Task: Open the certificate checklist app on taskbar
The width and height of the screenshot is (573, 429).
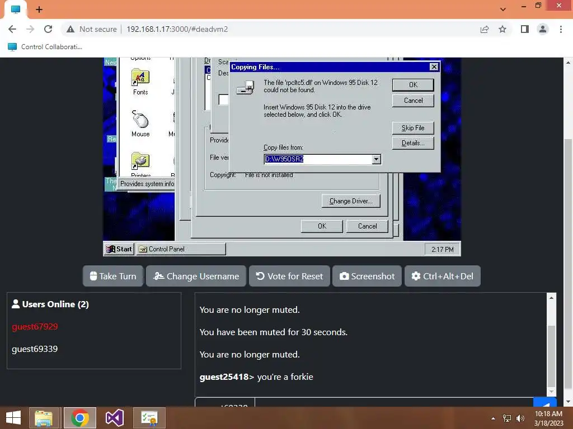Action: pos(149,418)
